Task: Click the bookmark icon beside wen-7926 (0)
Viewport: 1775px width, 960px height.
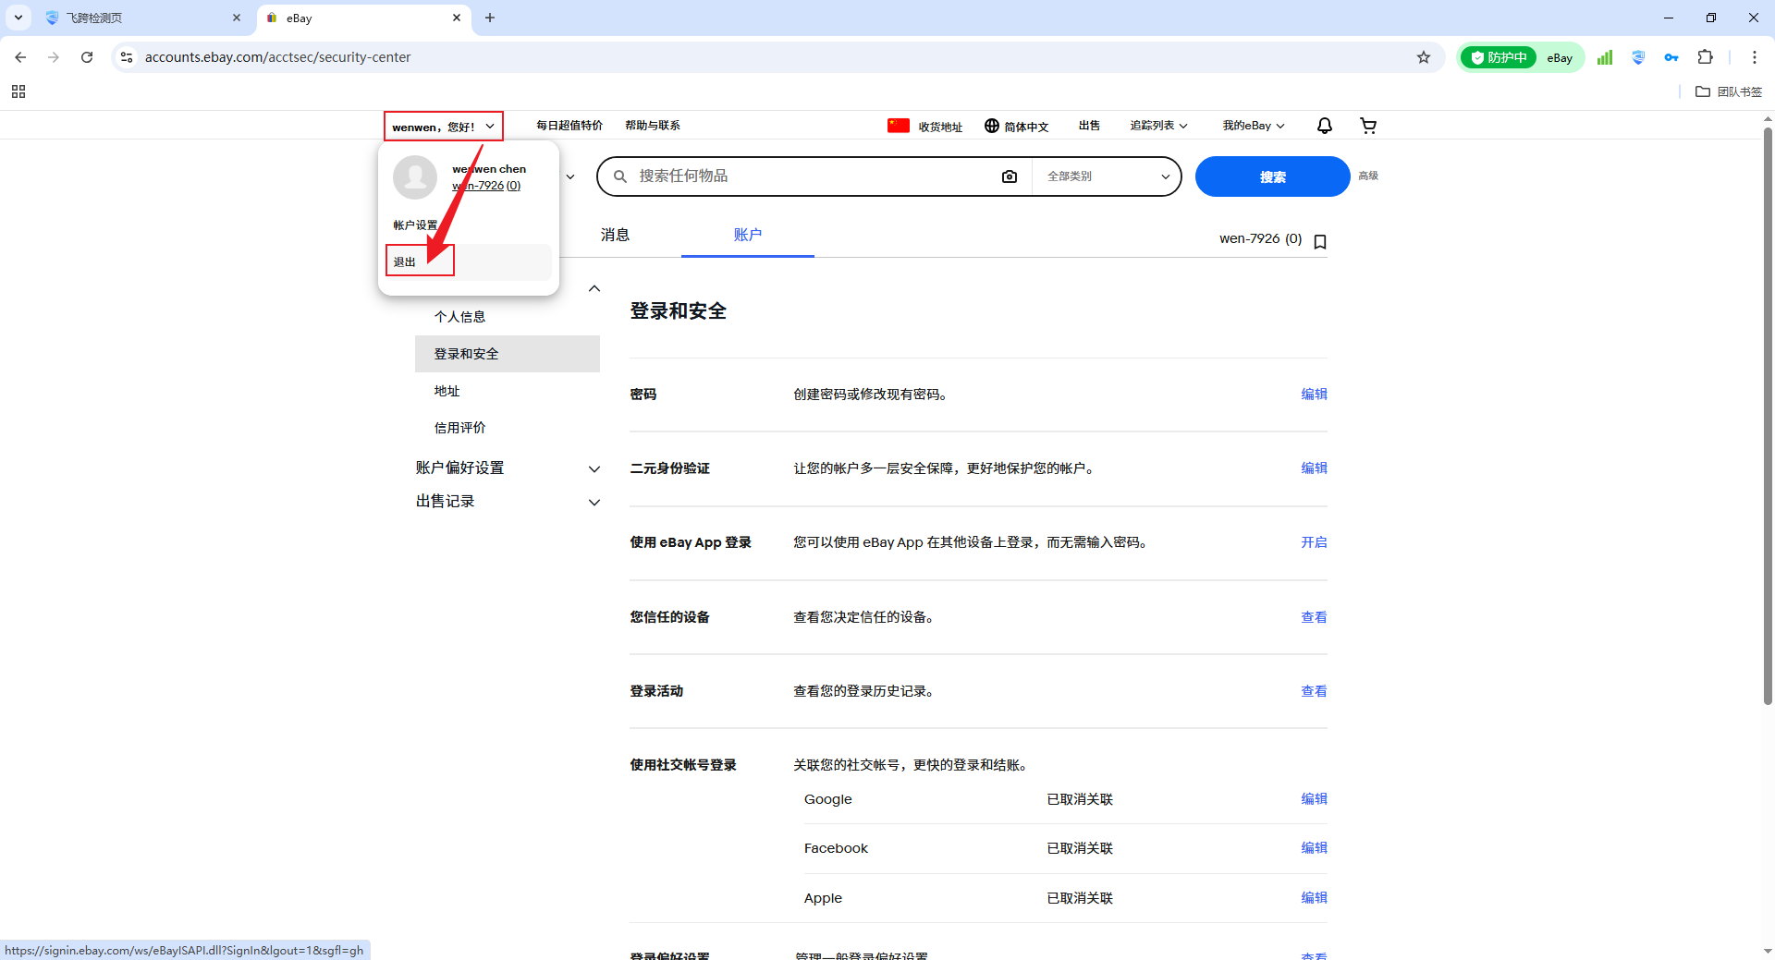Action: pyautogui.click(x=1320, y=241)
